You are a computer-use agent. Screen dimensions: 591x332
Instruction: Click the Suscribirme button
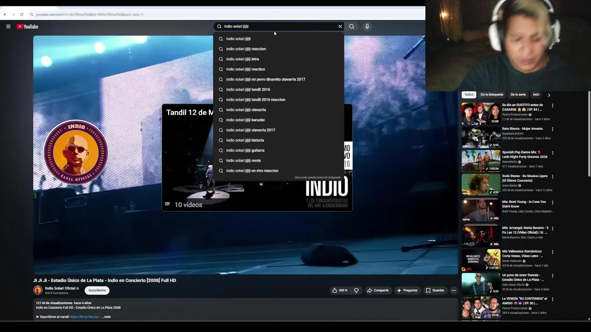point(97,290)
